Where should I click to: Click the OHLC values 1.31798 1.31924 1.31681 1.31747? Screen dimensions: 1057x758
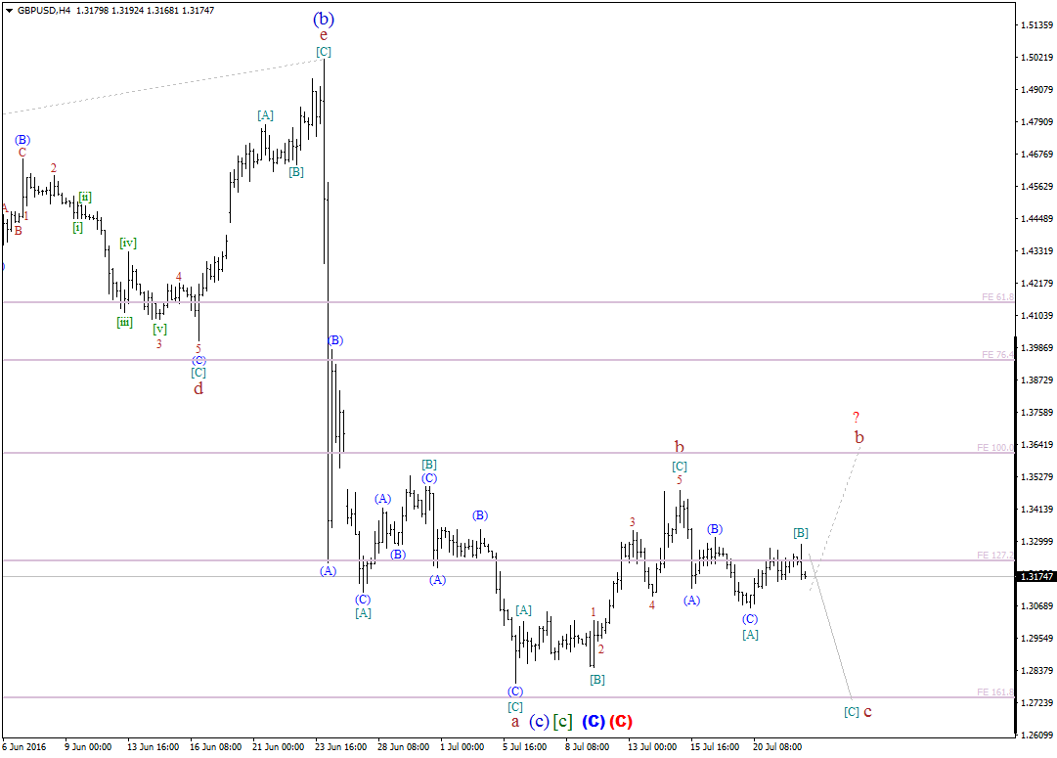[x=145, y=11]
